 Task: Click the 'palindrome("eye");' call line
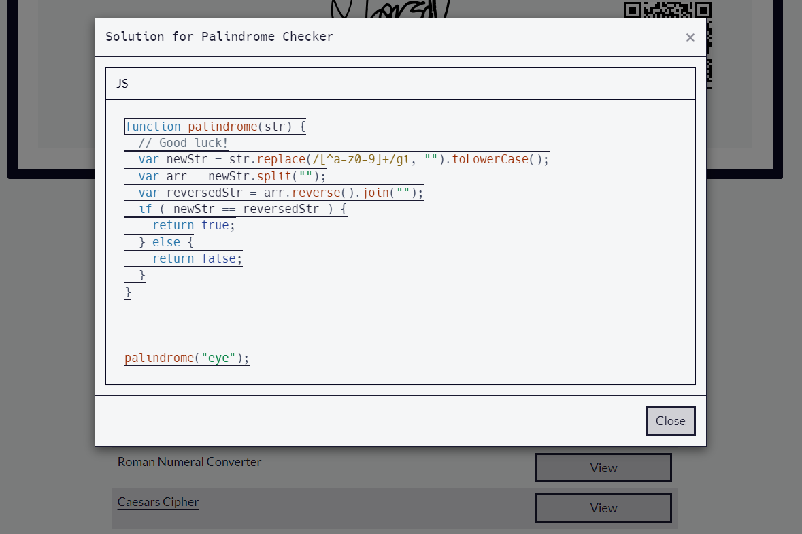(x=187, y=358)
